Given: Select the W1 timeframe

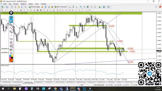Looking at the screenshot, I should [86, 10].
